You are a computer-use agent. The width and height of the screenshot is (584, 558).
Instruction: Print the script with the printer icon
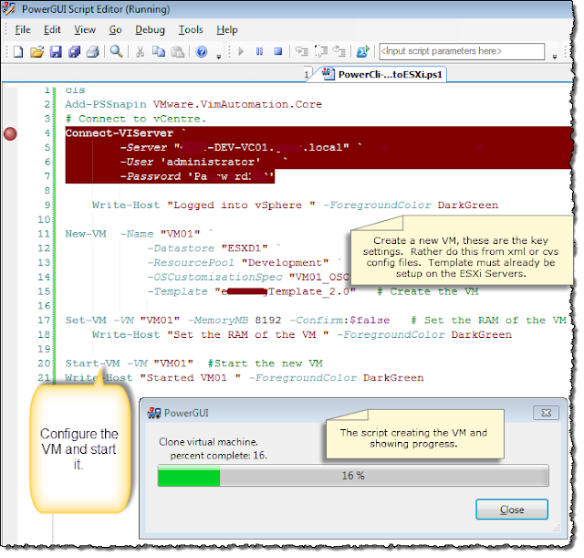pyautogui.click(x=93, y=51)
